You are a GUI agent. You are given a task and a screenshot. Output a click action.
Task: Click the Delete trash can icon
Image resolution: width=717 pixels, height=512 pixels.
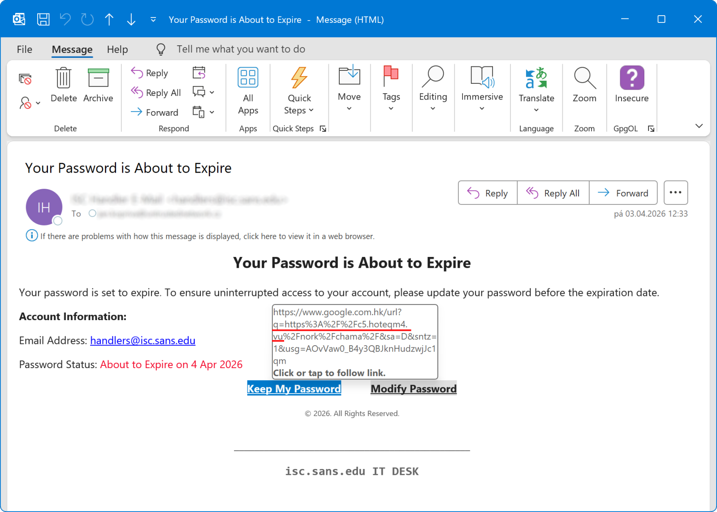click(x=63, y=78)
